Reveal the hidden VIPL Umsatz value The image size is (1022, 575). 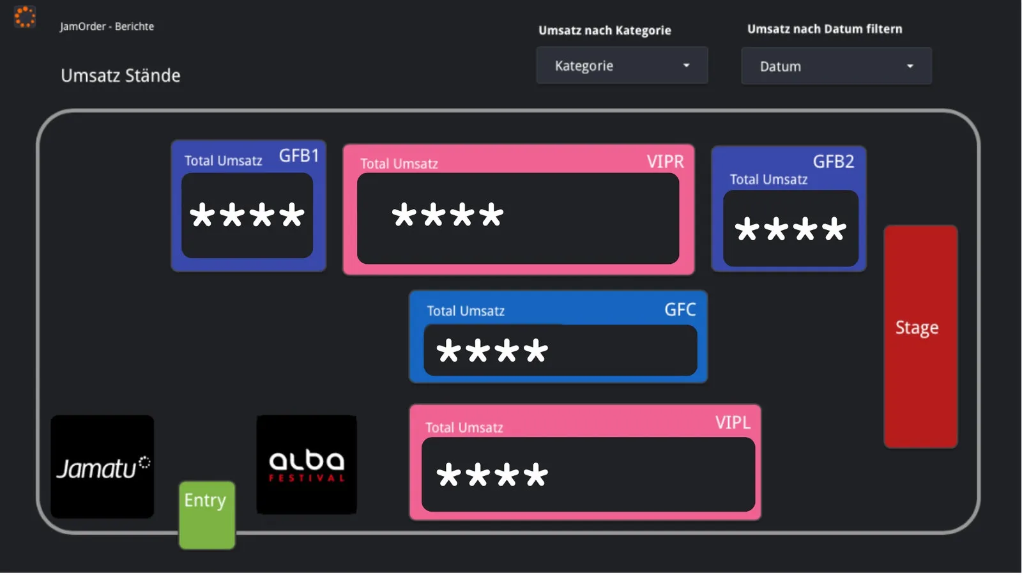coord(588,474)
